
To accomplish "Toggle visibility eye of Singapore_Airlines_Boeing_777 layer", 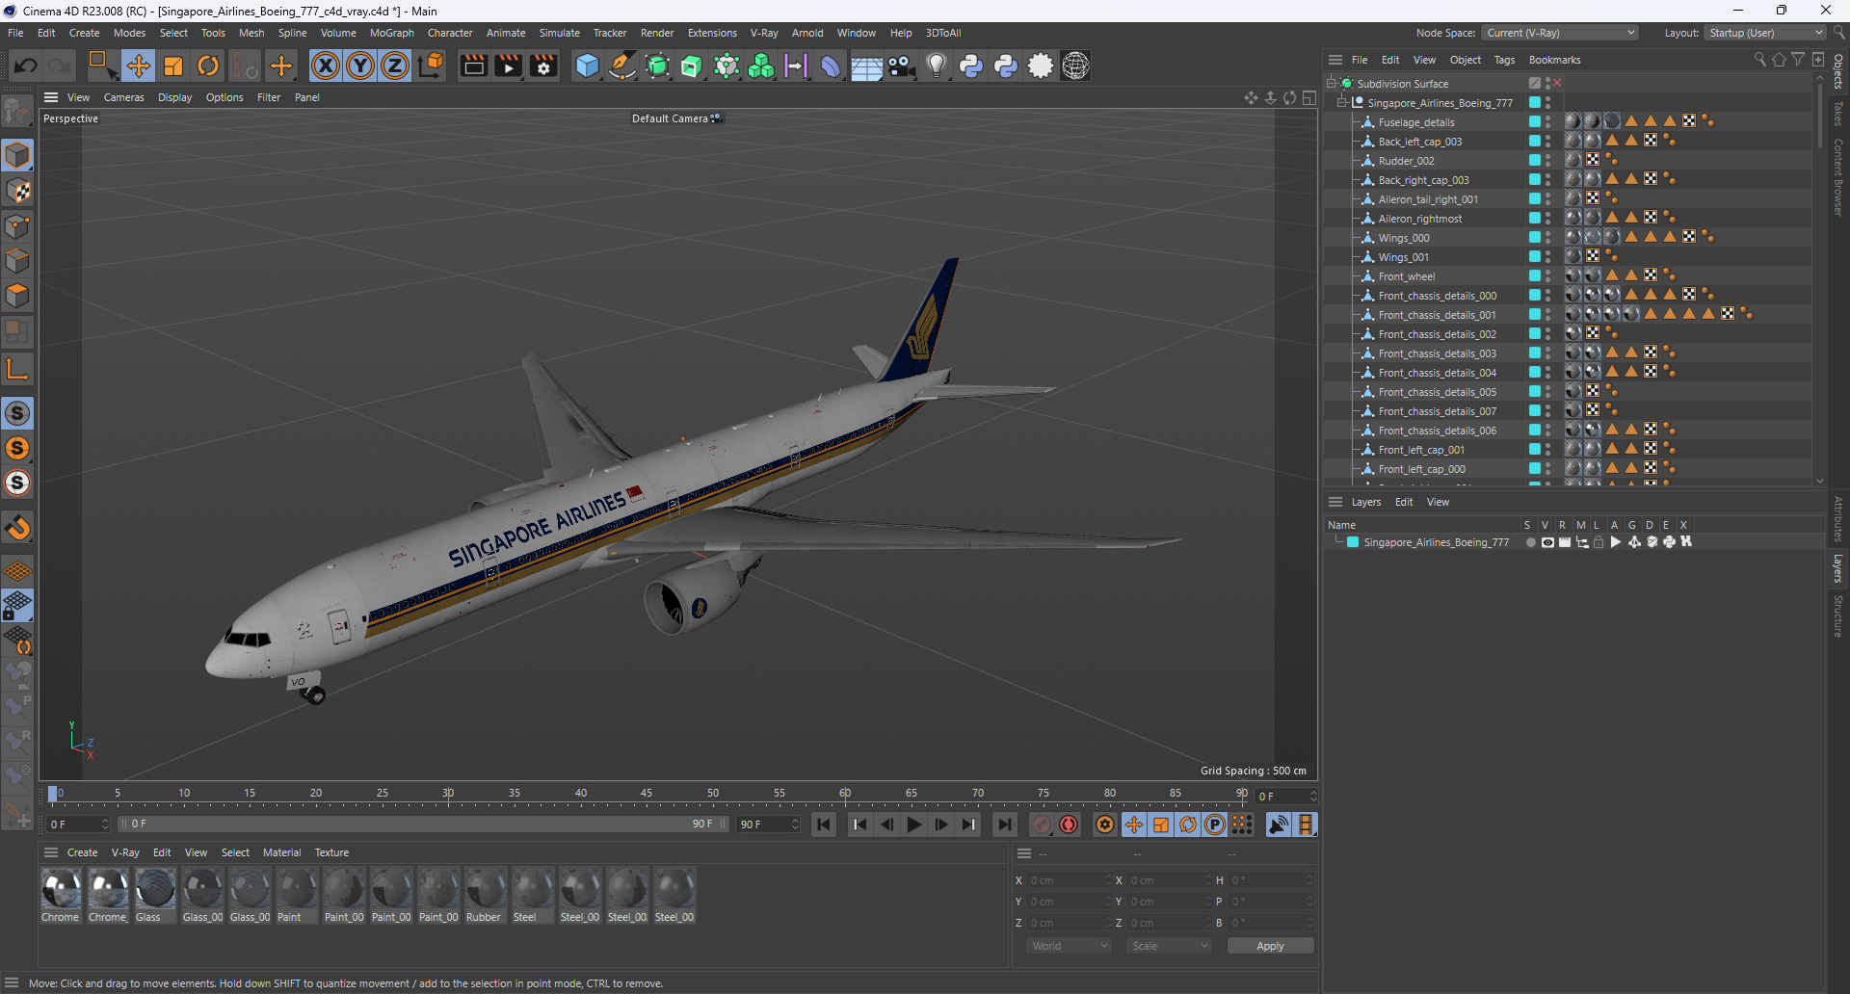I will tap(1547, 542).
